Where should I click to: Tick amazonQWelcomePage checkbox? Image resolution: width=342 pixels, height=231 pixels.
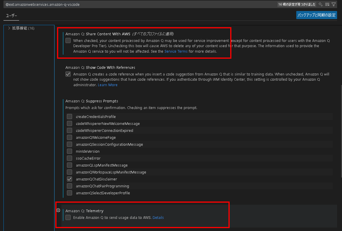[70, 137]
